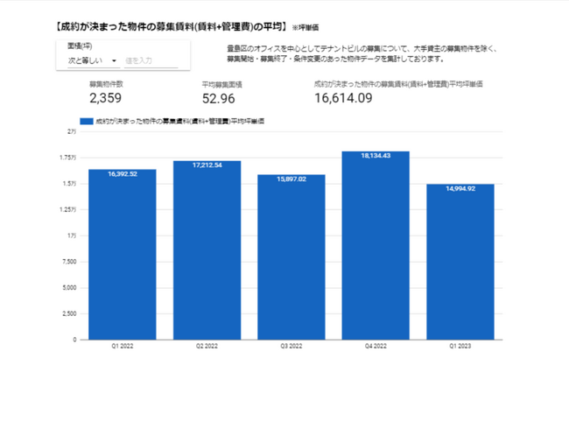Click the Q1 2022 x-axis label
The image size is (569, 428).
click(x=122, y=347)
